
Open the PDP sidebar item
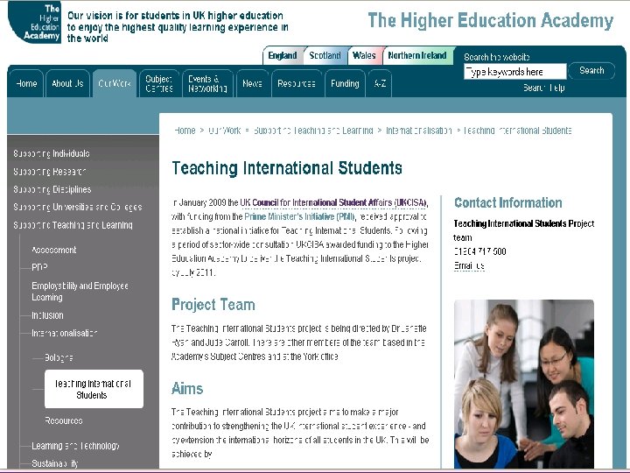[39, 267]
